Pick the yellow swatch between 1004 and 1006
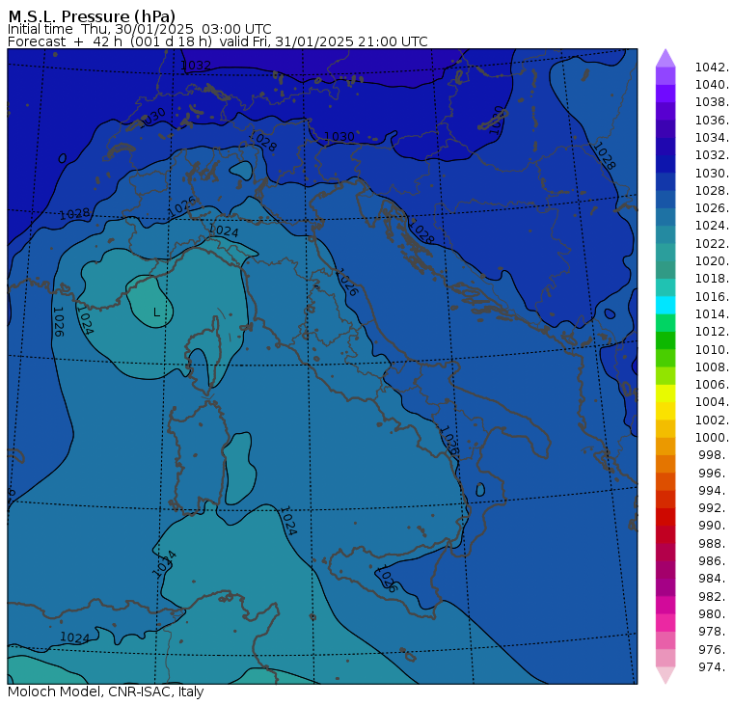This screenshot has height=705, width=733. click(665, 393)
